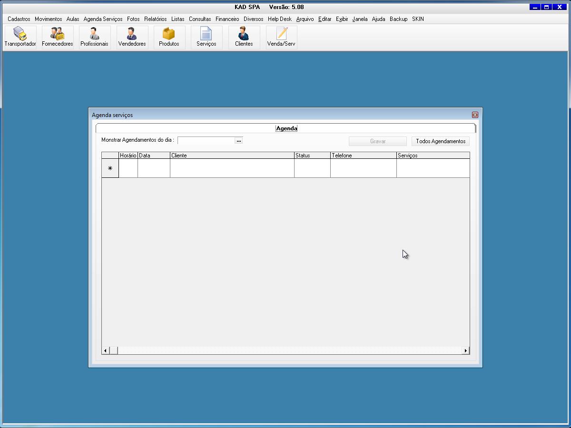Open the Fotos menu
Image resolution: width=571 pixels, height=428 pixels.
point(133,19)
